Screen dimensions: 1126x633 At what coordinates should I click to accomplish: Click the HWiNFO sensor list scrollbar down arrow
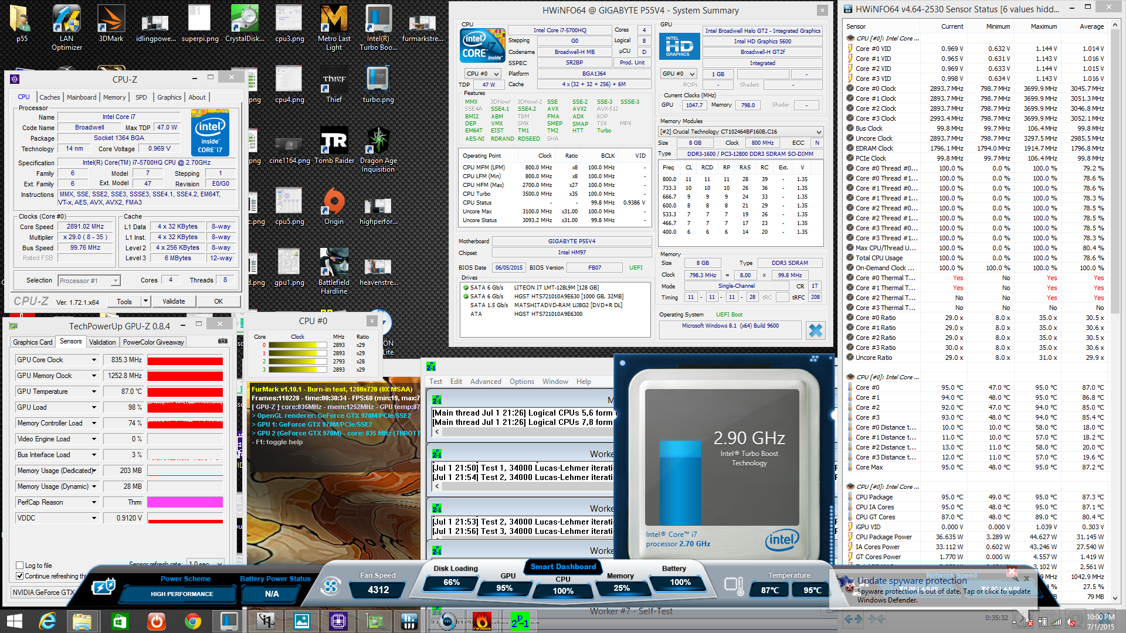[1115, 598]
